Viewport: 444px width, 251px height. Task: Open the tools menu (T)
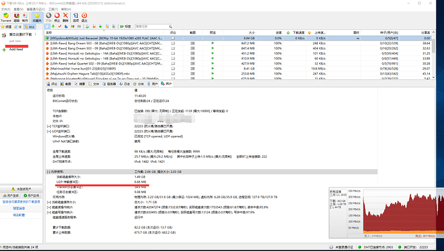[53, 10]
